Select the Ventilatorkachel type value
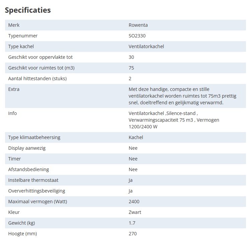Image resolution: width=250 pixels, height=239 pixels. (x=146, y=46)
